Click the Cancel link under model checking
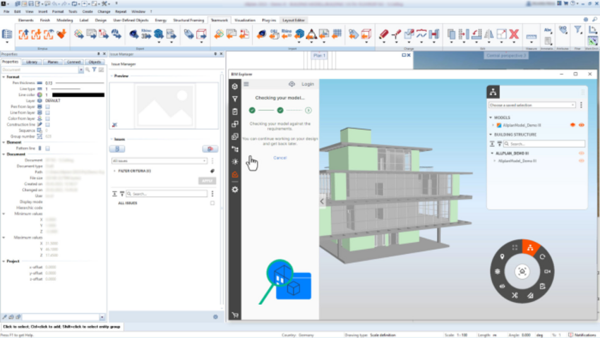 point(280,157)
